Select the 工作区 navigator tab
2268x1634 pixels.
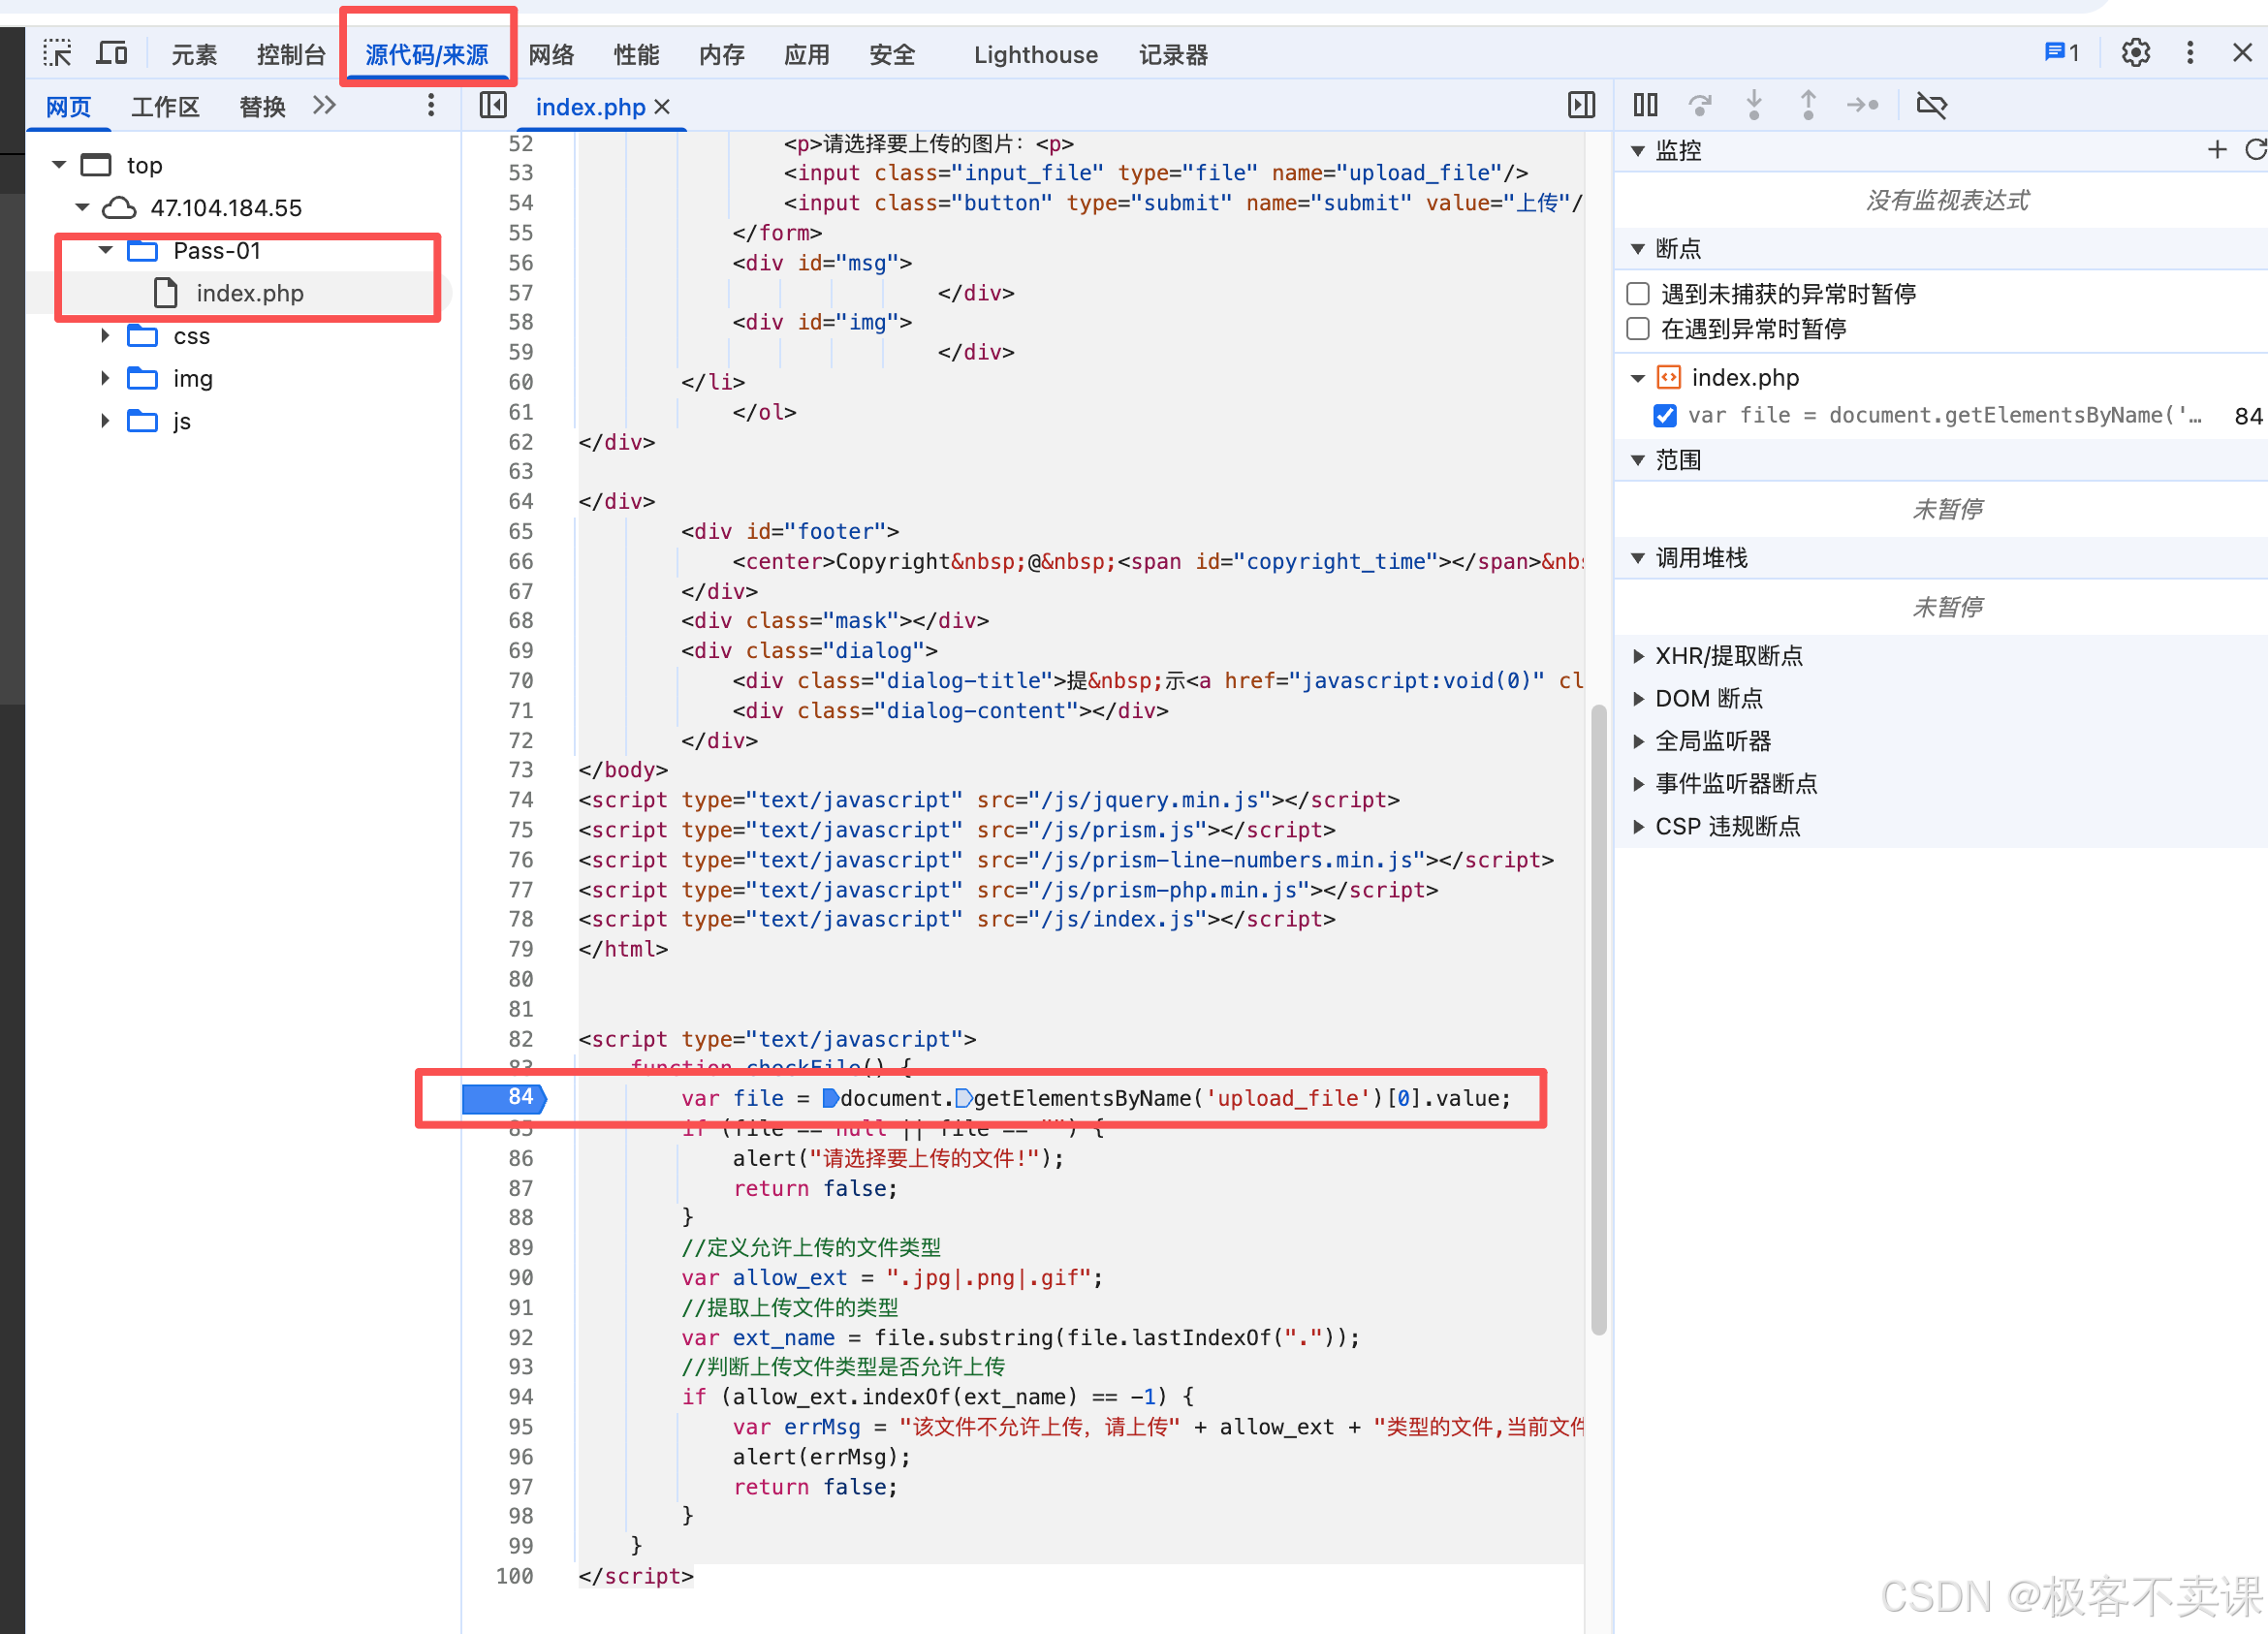(165, 107)
